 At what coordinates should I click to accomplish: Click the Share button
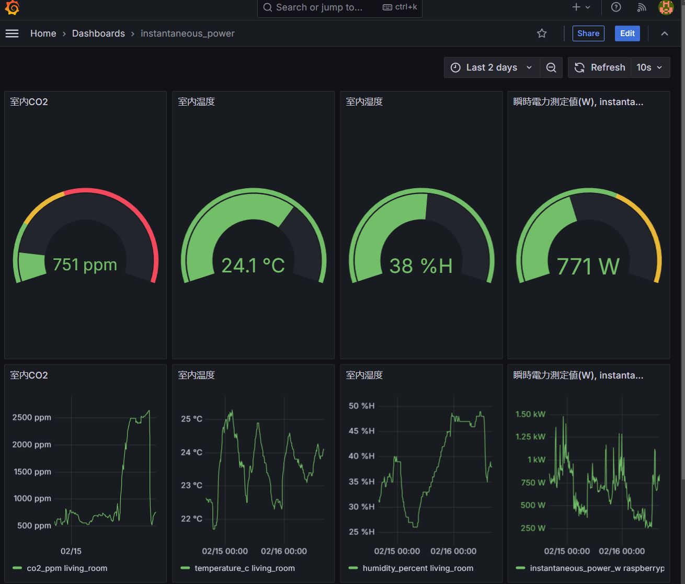588,33
